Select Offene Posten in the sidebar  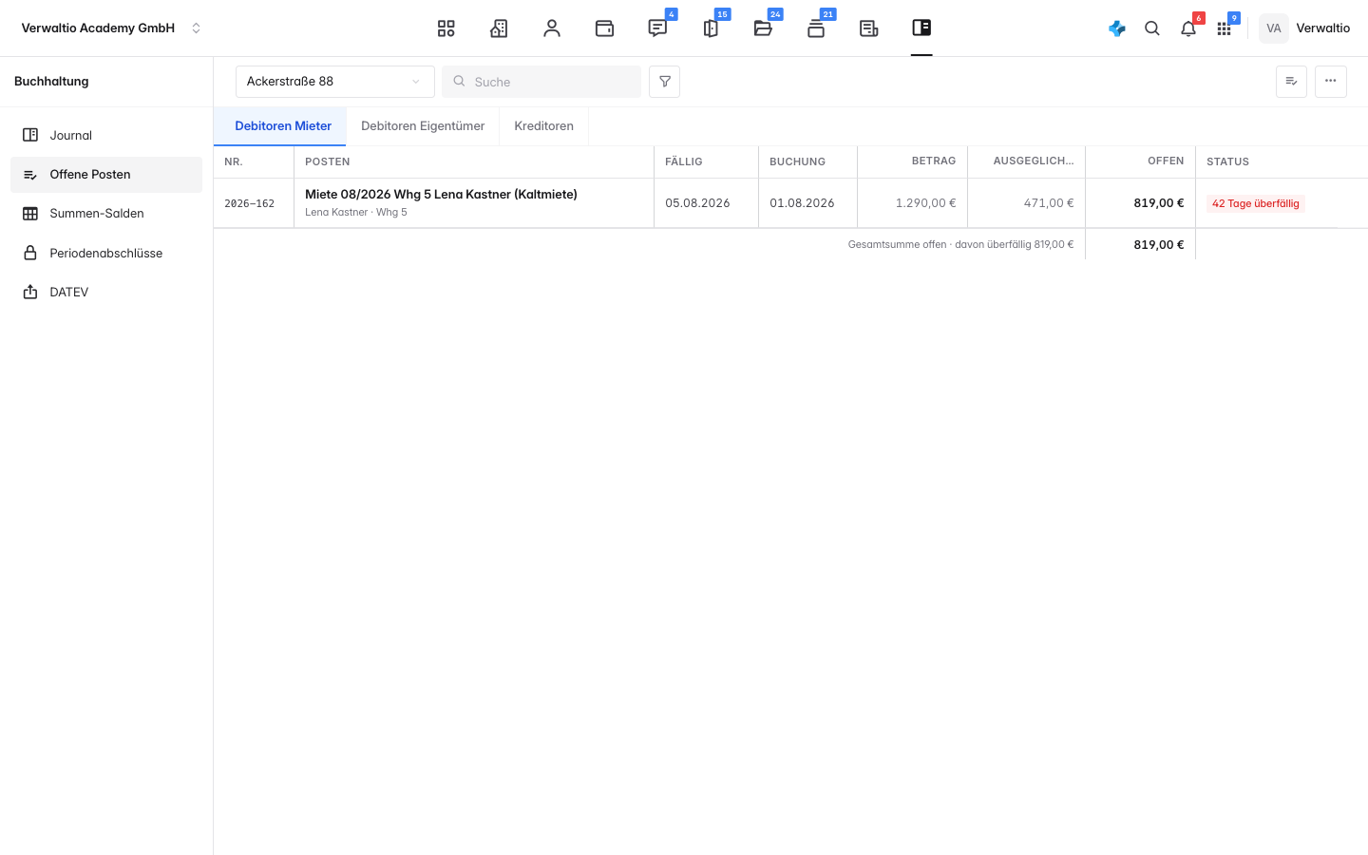coord(106,175)
